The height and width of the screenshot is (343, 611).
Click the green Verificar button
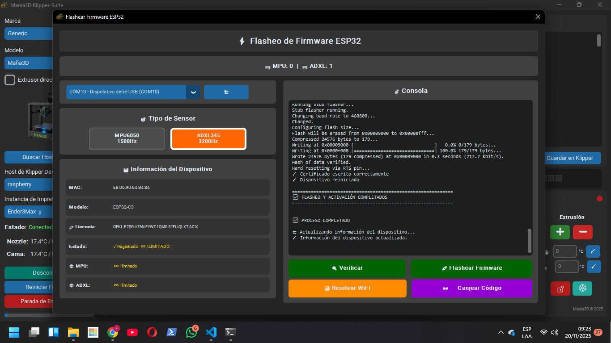(347, 268)
